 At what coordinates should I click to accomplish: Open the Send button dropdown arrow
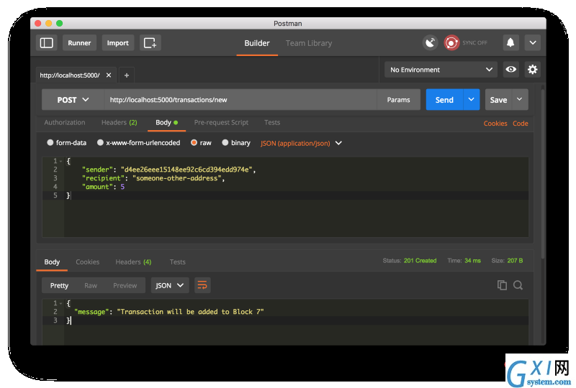click(472, 99)
